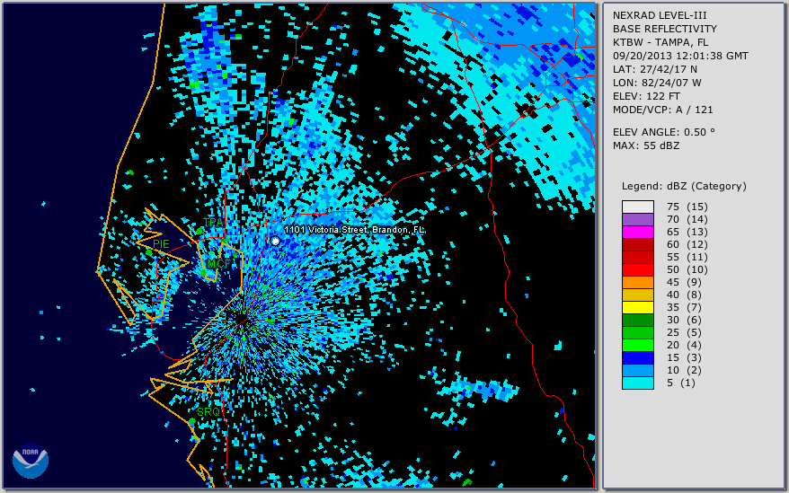Screen dimensions: 789x493
Task: Click the 45 dBZ orange legend swatch
Action: pos(637,282)
